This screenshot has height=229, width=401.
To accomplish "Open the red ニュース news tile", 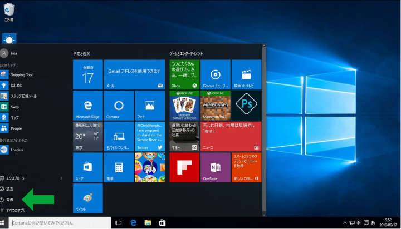I will pos(231,136).
